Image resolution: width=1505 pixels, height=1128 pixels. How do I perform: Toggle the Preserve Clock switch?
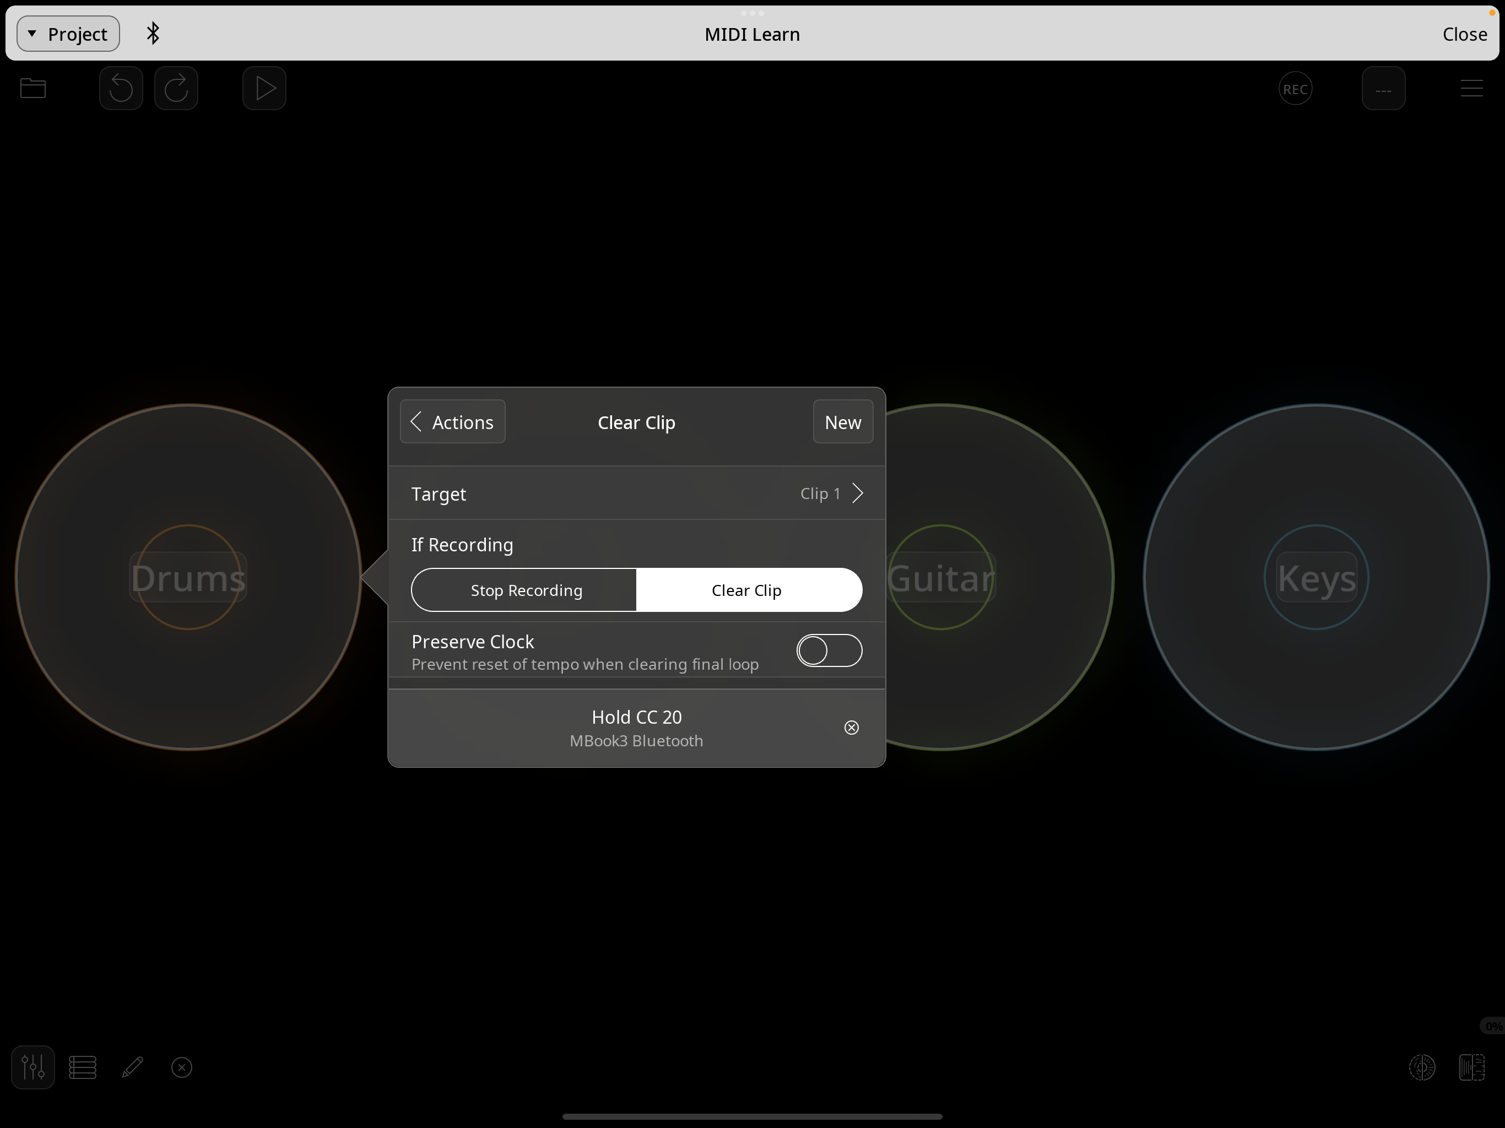pos(829,650)
